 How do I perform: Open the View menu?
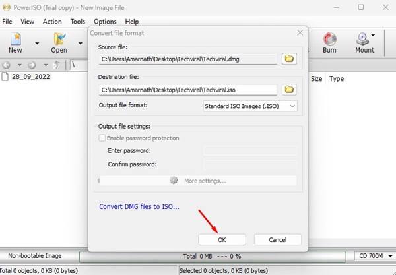tap(27, 22)
